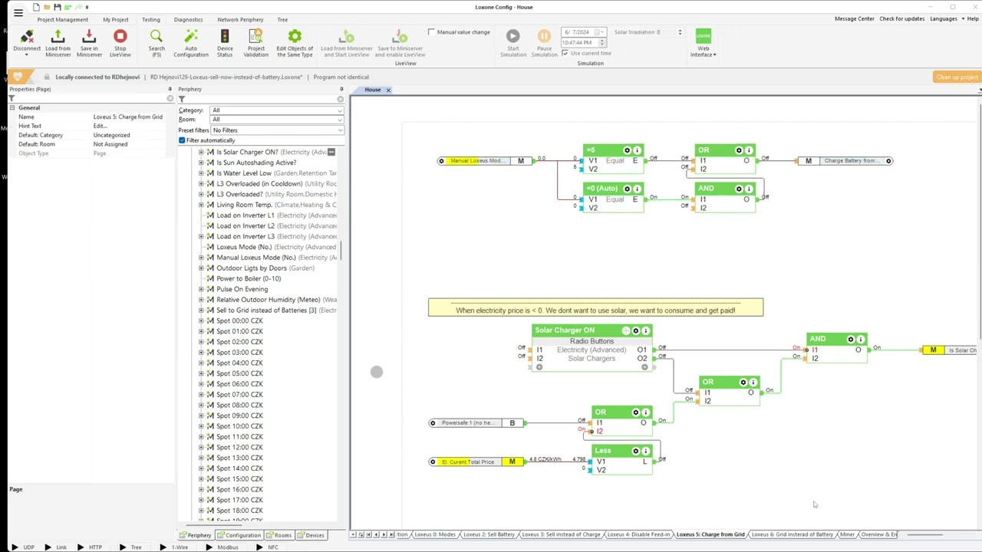Expand Is Solar Charger ON? tree item

point(201,152)
